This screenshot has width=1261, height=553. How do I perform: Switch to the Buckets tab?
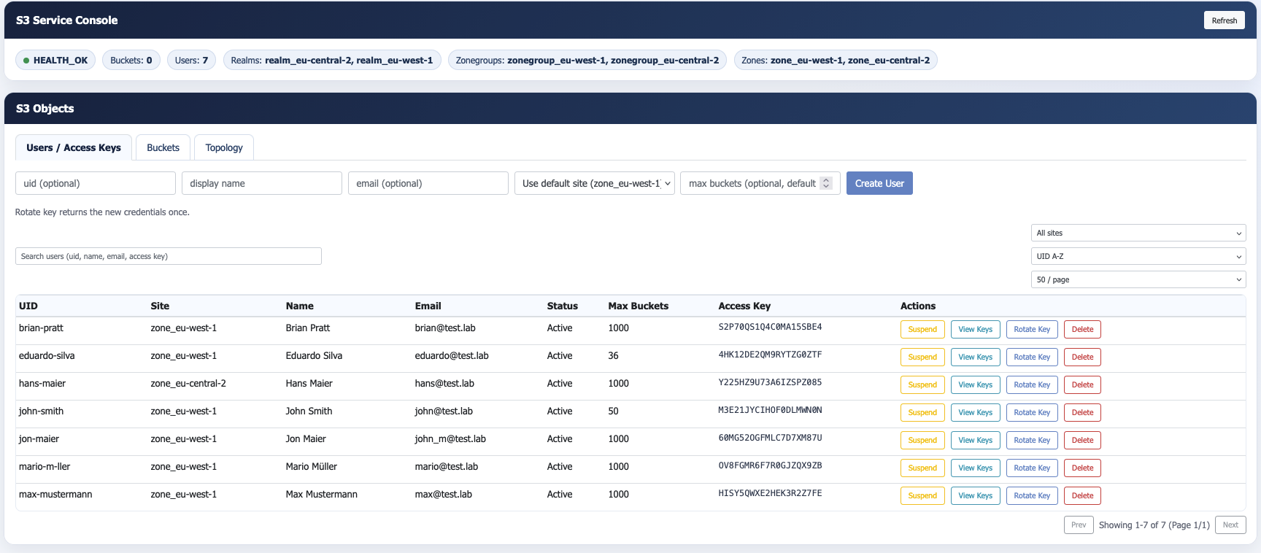point(163,147)
